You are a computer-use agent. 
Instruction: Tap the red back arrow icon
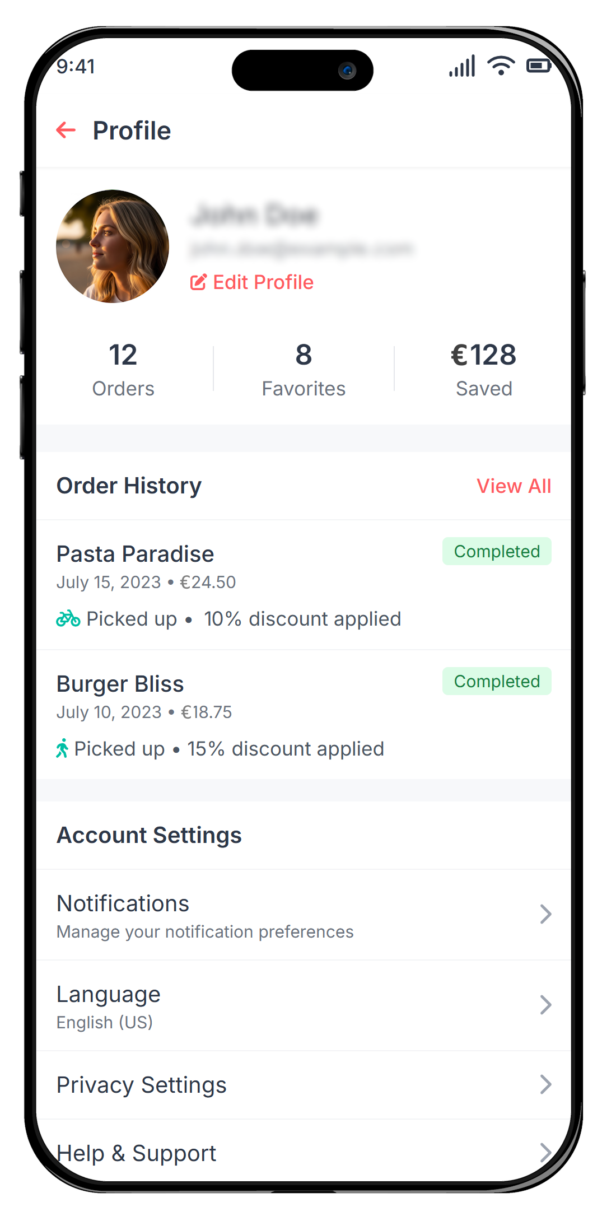point(66,131)
